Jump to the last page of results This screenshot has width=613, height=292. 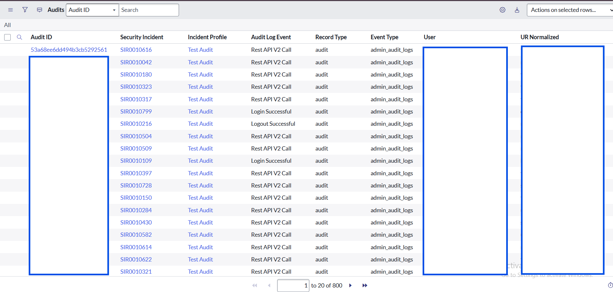[x=365, y=285]
